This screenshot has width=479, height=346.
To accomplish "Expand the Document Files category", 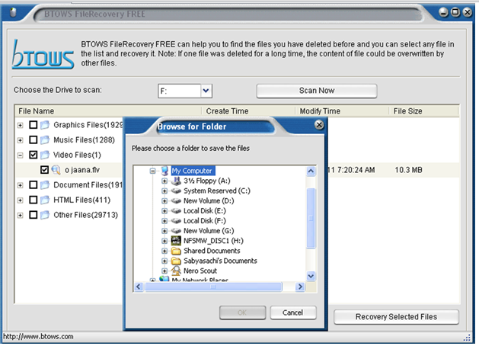I will click(20, 185).
